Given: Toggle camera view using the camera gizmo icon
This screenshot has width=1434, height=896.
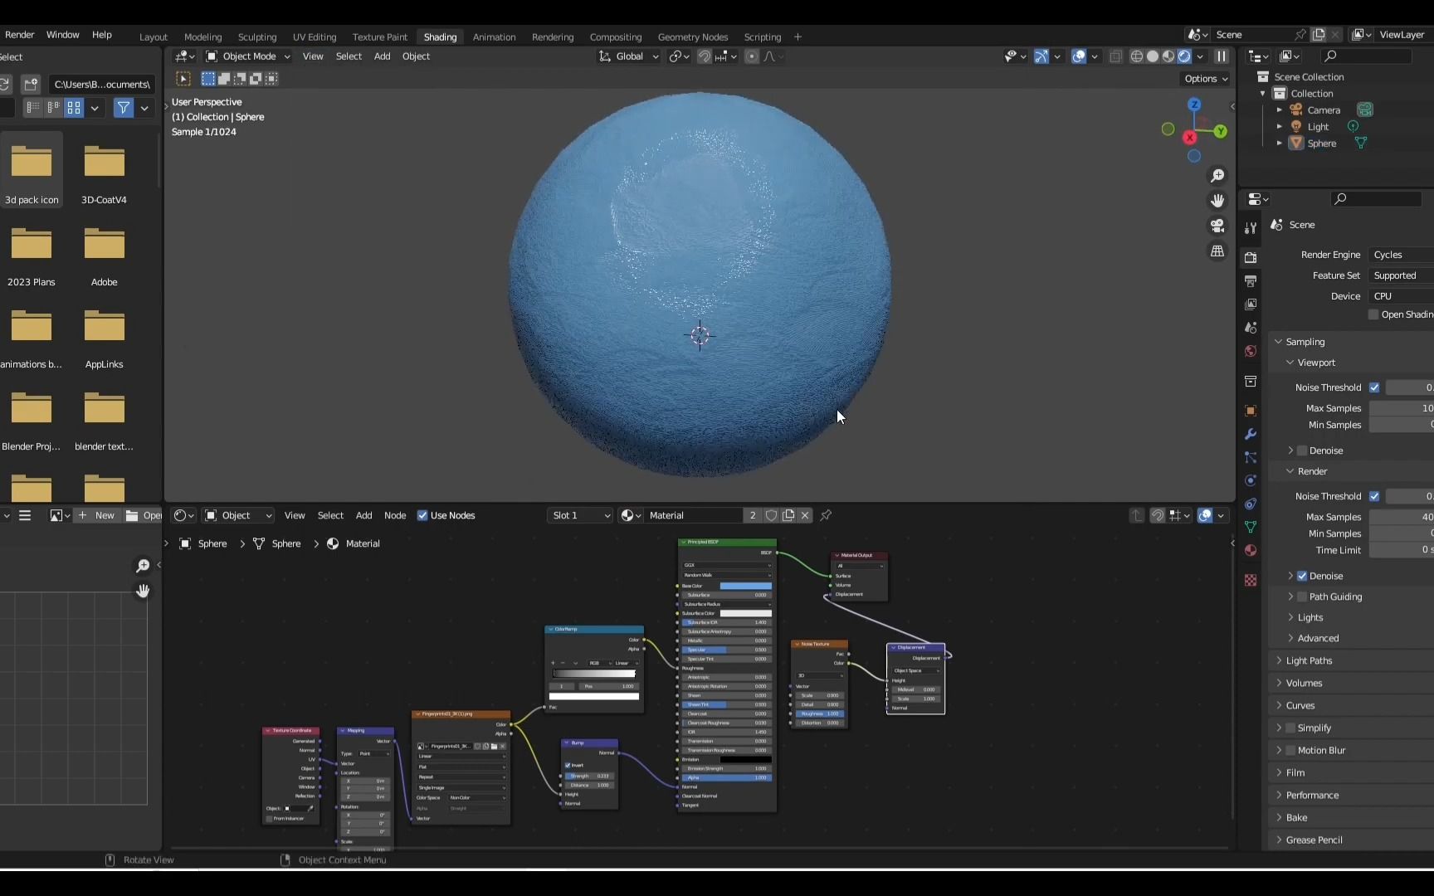Looking at the screenshot, I should click(1217, 226).
